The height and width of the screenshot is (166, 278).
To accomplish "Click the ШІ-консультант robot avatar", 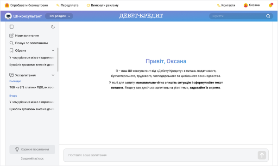I will pyautogui.click(x=8, y=16).
